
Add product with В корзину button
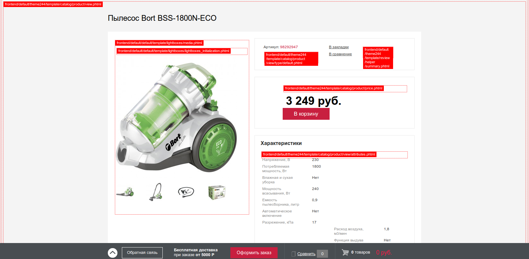[x=306, y=114]
